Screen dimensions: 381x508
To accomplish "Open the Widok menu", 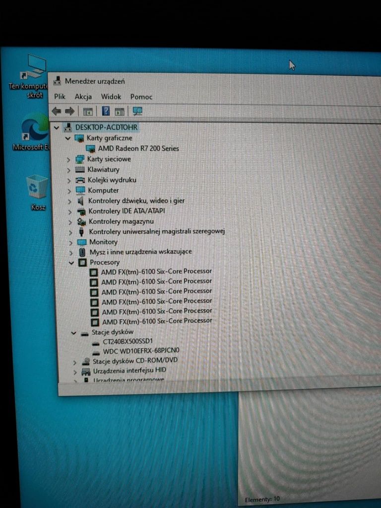I will 111,97.
